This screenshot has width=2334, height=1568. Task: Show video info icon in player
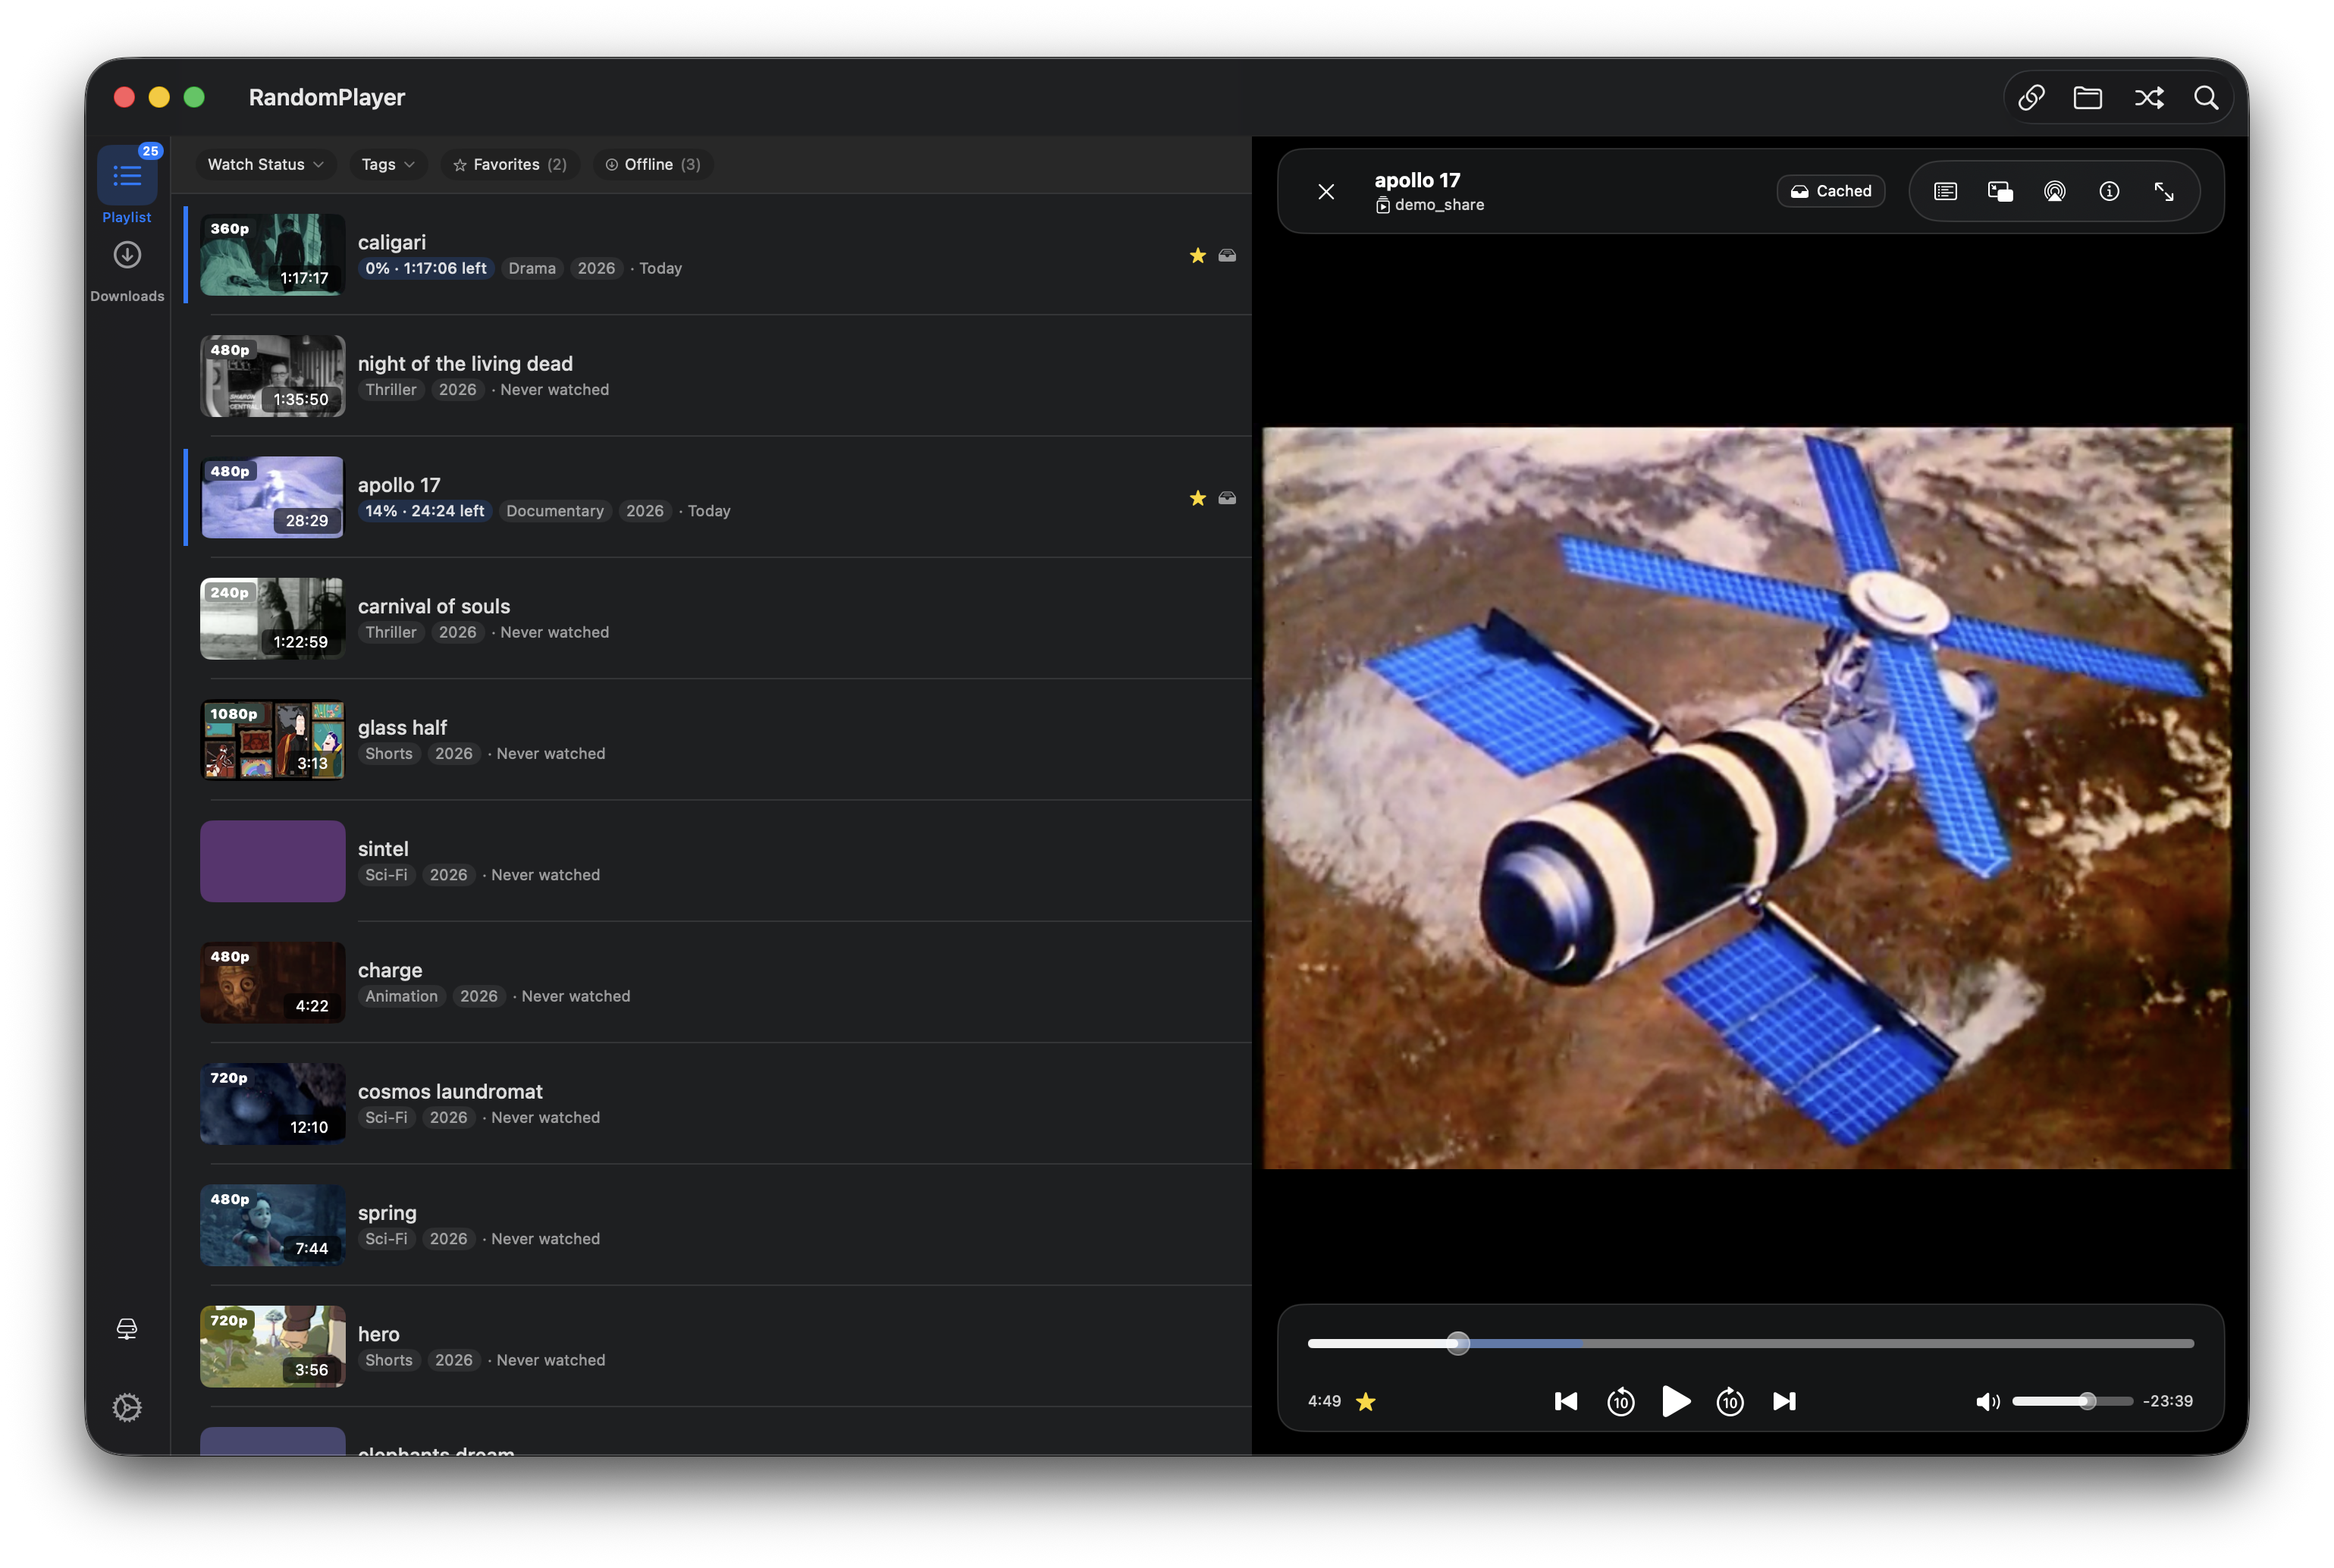(x=2109, y=191)
